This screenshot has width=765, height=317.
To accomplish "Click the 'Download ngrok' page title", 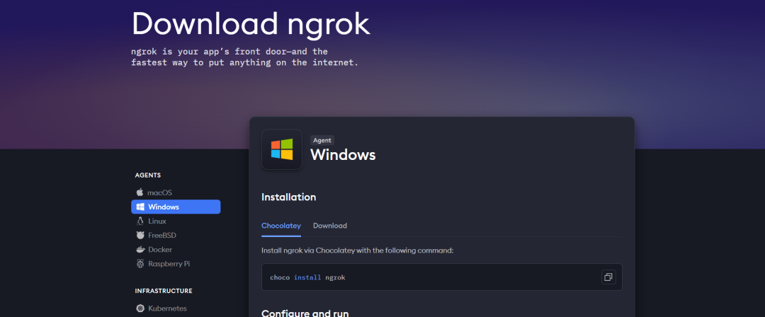I will tap(251, 23).
